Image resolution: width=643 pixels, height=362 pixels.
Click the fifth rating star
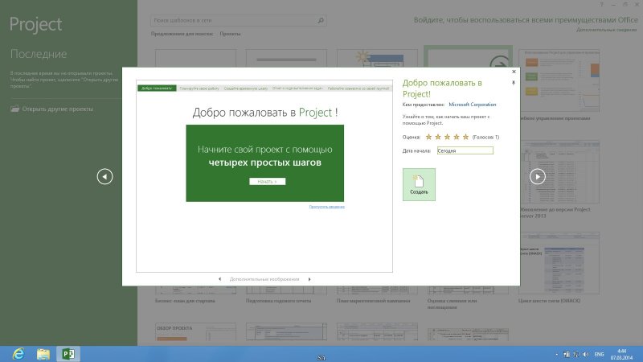pos(465,137)
